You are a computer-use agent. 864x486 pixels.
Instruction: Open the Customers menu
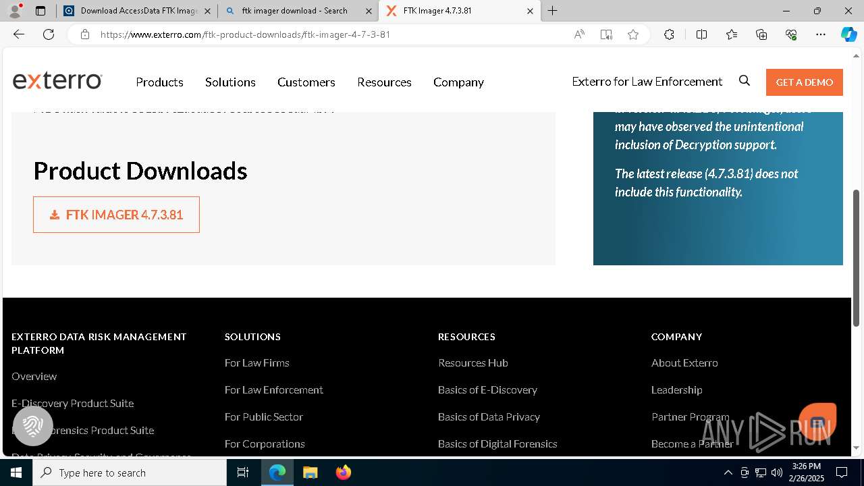coord(306,82)
